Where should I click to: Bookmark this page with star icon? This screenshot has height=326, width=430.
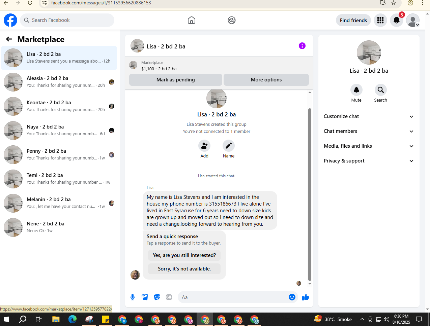coord(394,3)
